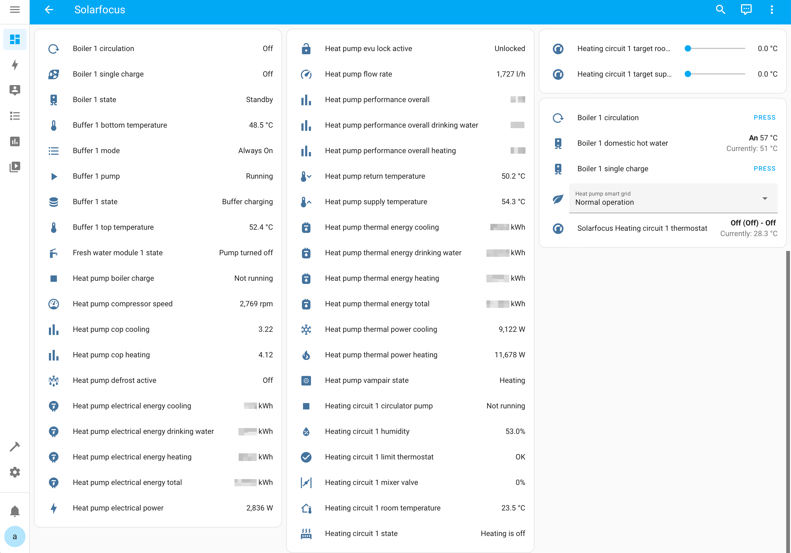The height and width of the screenshot is (553, 791).
Task: Open the search icon in header
Action: coord(720,10)
